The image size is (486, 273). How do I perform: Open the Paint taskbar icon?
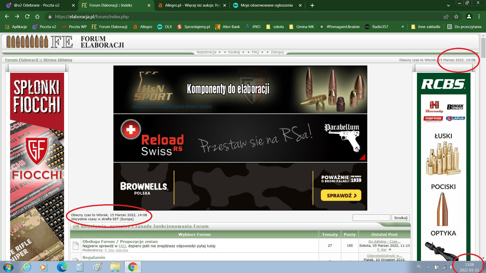[x=97, y=267]
